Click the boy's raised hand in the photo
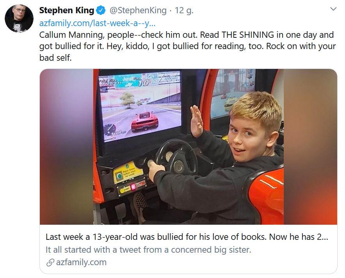This screenshot has height=278, width=345. click(x=196, y=120)
